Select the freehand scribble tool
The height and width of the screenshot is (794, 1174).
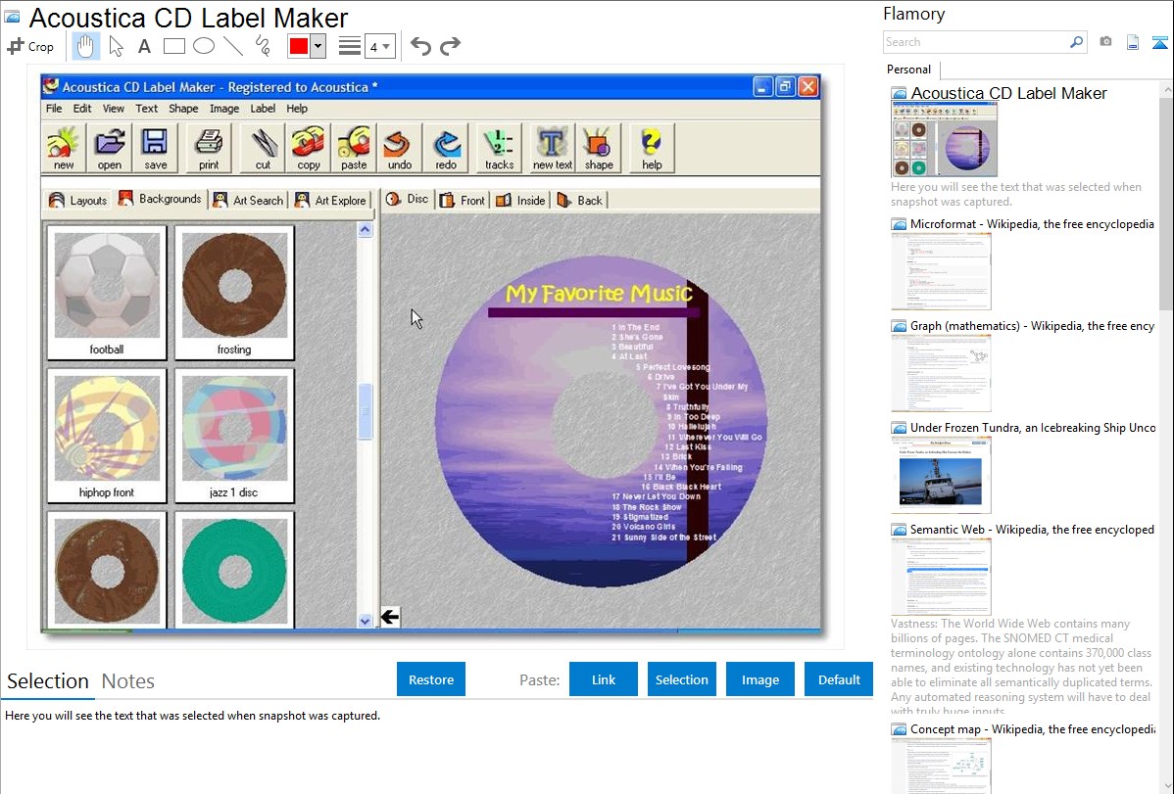263,46
